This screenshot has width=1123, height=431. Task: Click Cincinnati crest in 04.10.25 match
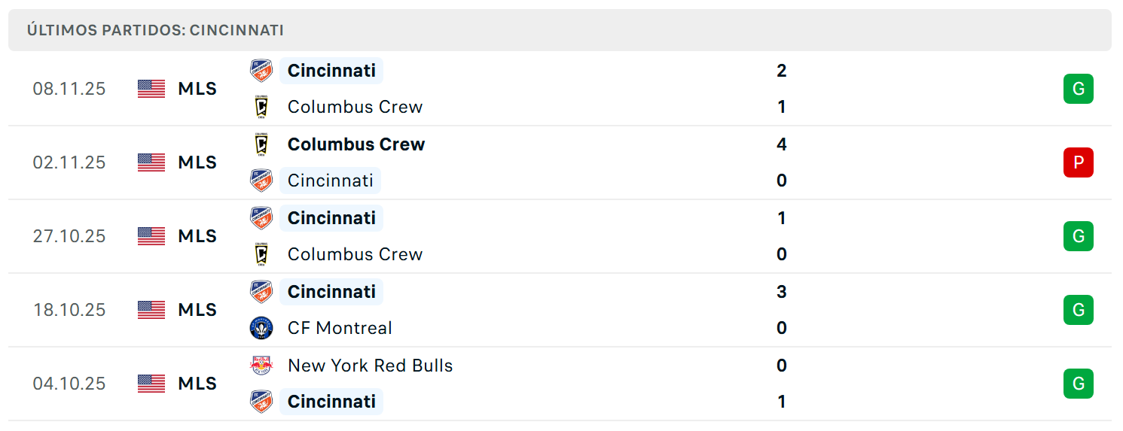point(261,402)
